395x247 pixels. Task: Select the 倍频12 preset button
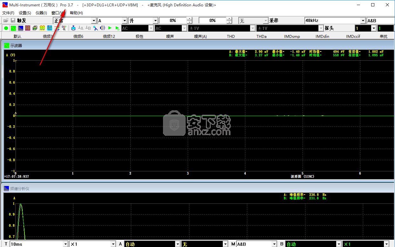click(109, 37)
